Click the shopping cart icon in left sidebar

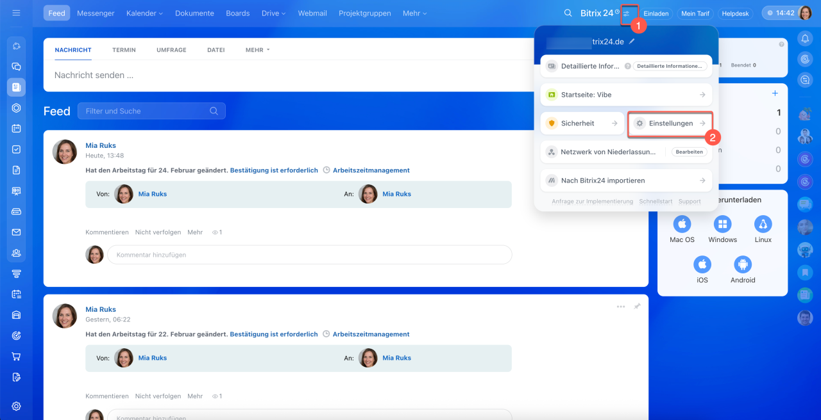coord(17,356)
